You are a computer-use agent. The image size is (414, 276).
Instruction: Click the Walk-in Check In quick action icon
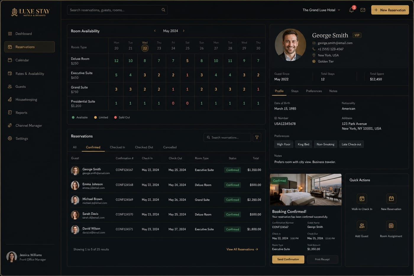point(362,199)
